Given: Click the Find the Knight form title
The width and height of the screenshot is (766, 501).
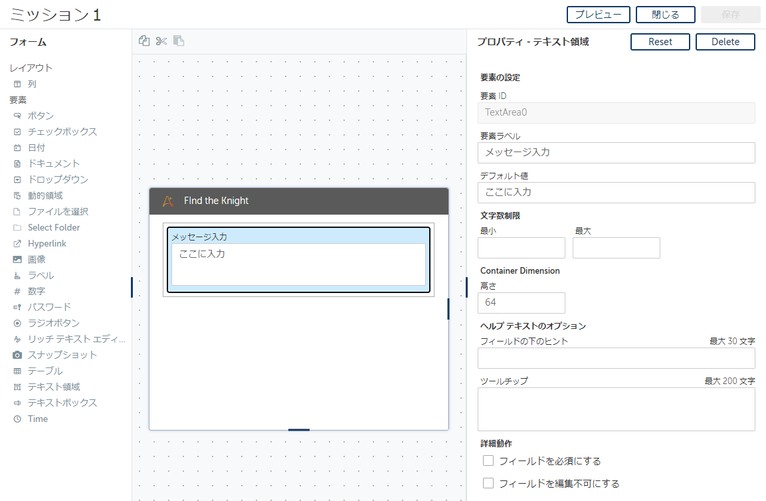Looking at the screenshot, I should (x=216, y=201).
